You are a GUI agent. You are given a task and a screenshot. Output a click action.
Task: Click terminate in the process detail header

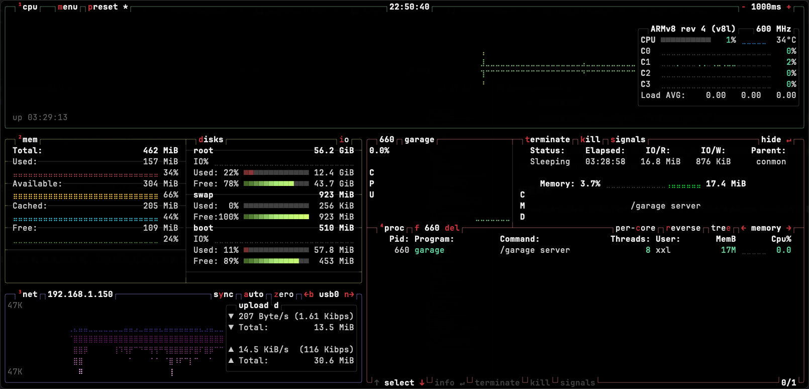tap(548, 140)
